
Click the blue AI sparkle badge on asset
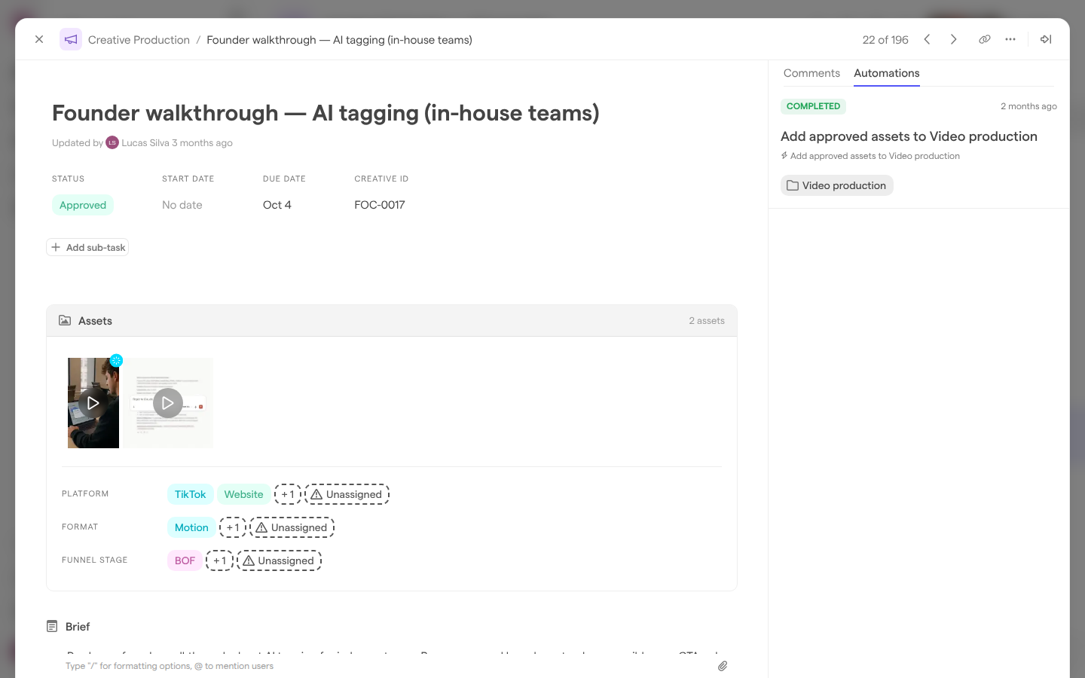coord(116,360)
